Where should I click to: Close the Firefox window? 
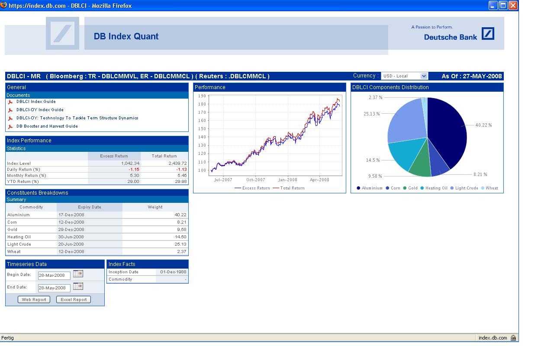pyautogui.click(x=513, y=5)
